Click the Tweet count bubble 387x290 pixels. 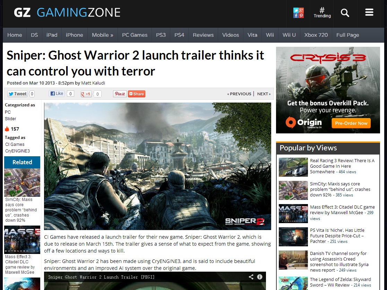(x=32, y=94)
